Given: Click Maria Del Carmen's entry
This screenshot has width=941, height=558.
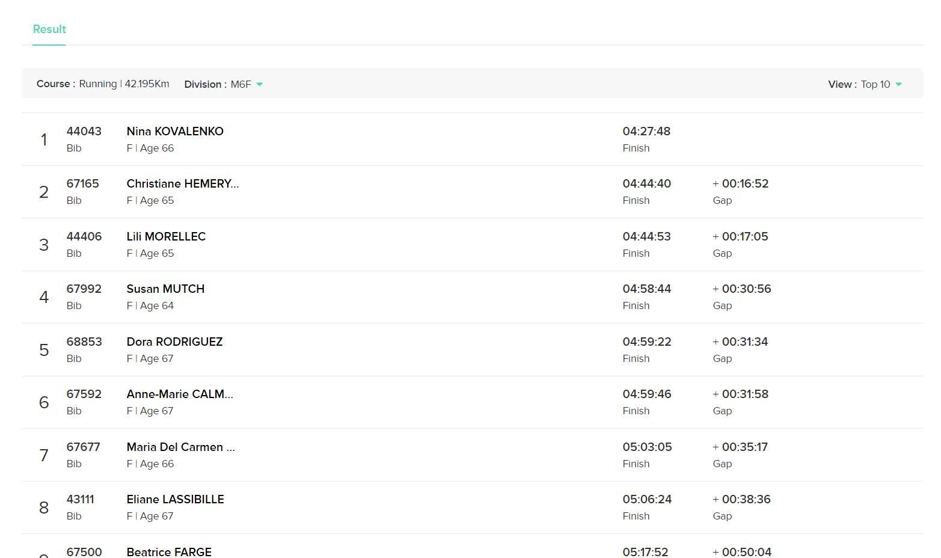Looking at the screenshot, I should coord(180,447).
